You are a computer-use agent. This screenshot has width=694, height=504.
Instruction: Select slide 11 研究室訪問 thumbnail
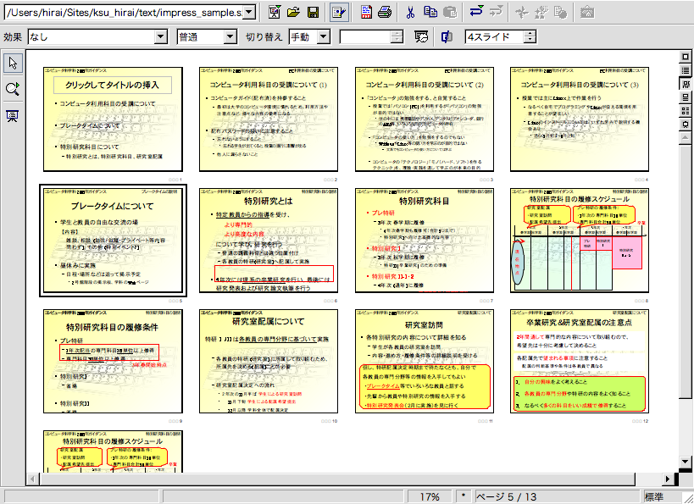point(425,361)
